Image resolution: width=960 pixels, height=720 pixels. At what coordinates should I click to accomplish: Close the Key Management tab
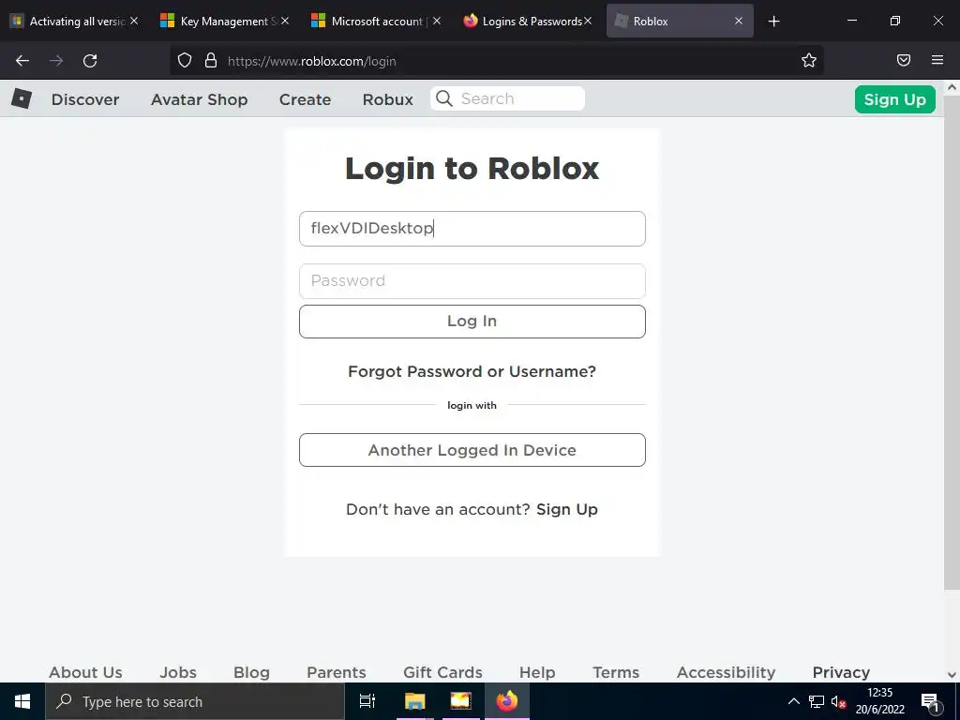pyautogui.click(x=285, y=21)
